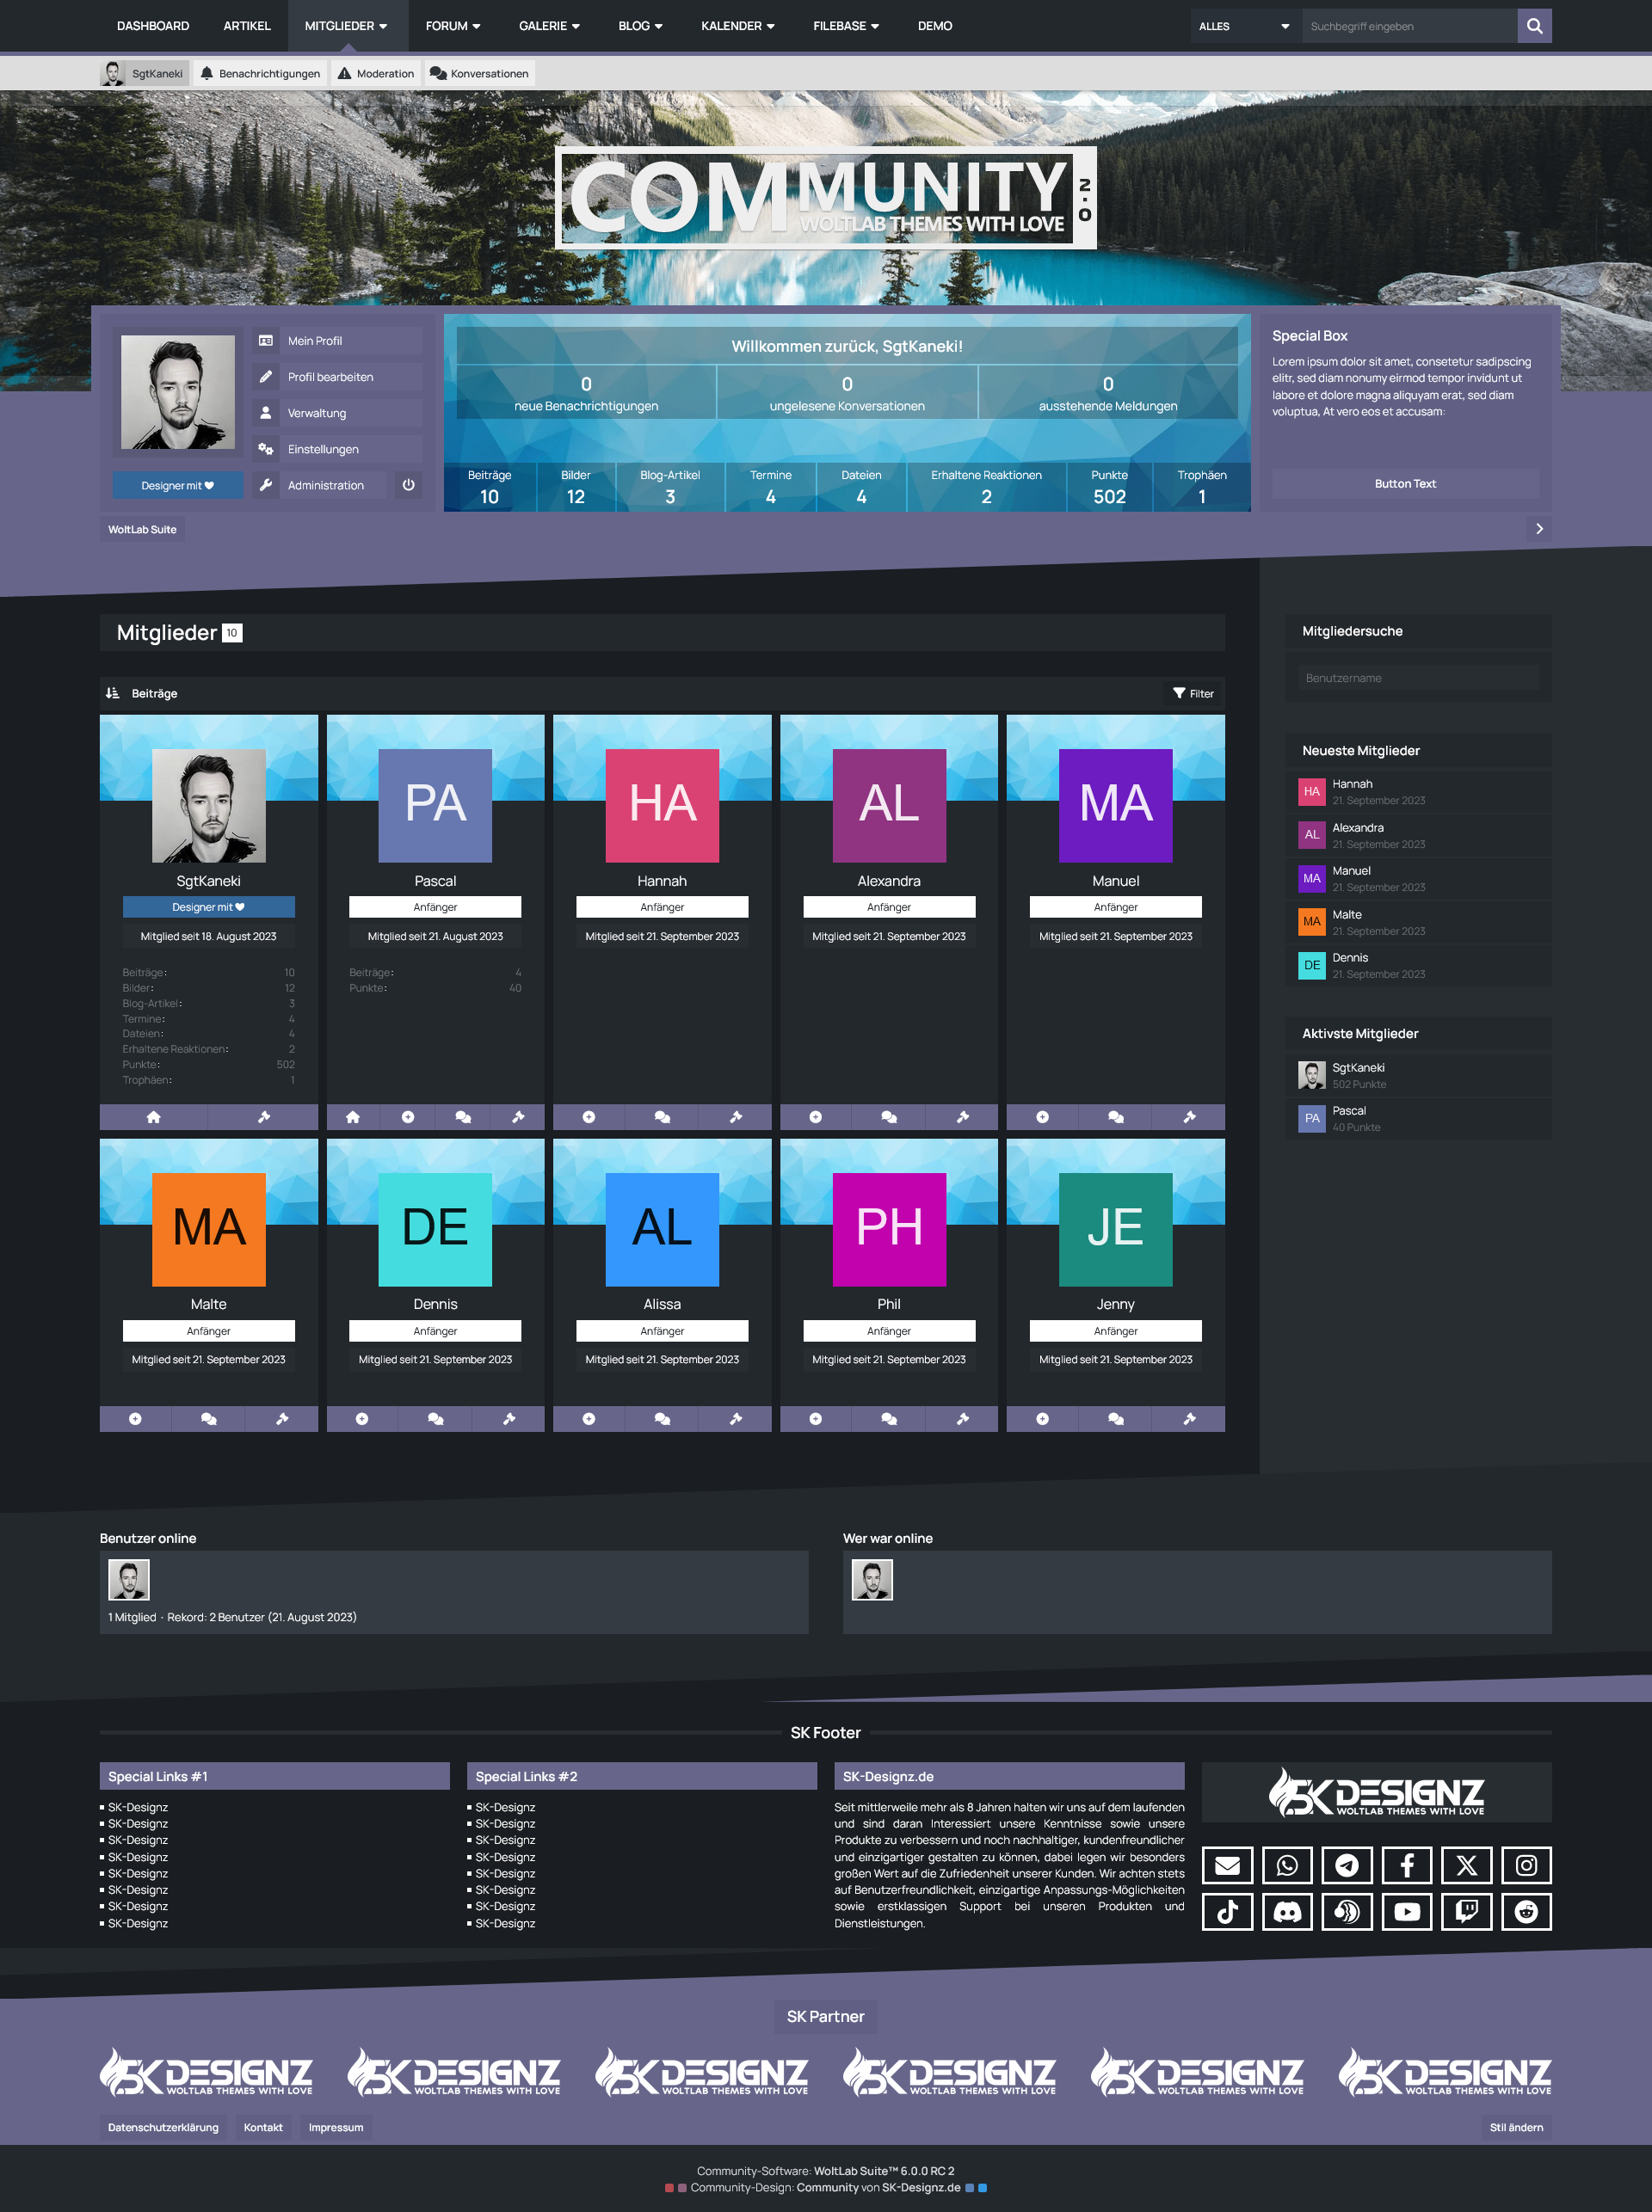Click the logout power icon
Image resolution: width=1652 pixels, height=2212 pixels.
click(x=408, y=485)
